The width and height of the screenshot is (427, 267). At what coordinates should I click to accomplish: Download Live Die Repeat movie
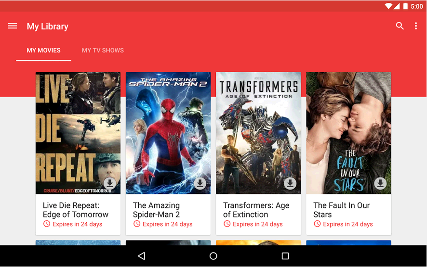110,183
